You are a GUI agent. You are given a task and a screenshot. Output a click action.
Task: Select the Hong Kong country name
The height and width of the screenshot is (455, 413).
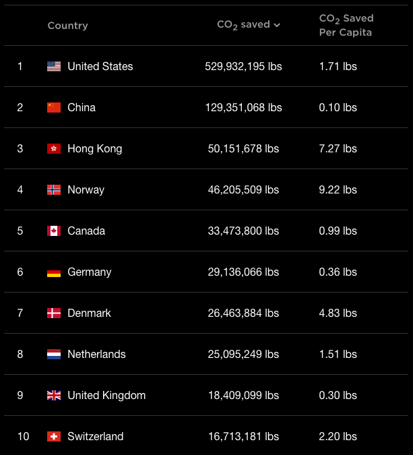pyautogui.click(x=95, y=148)
